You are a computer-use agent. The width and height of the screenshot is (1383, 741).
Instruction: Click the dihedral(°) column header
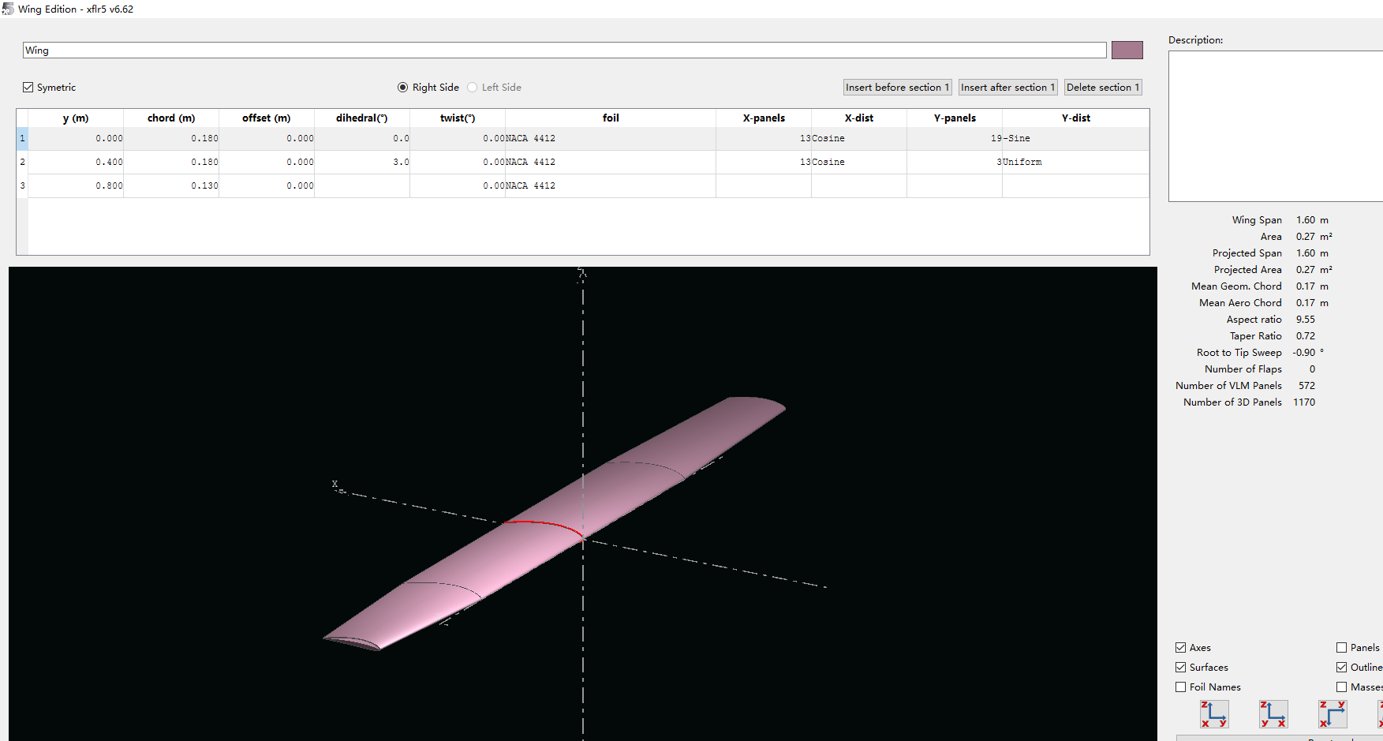click(362, 118)
